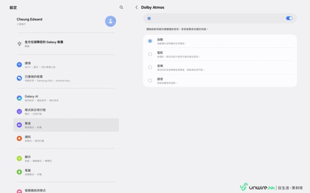Go back from Dolby Atmos page
The height and width of the screenshot is (193, 310).
click(136, 7)
